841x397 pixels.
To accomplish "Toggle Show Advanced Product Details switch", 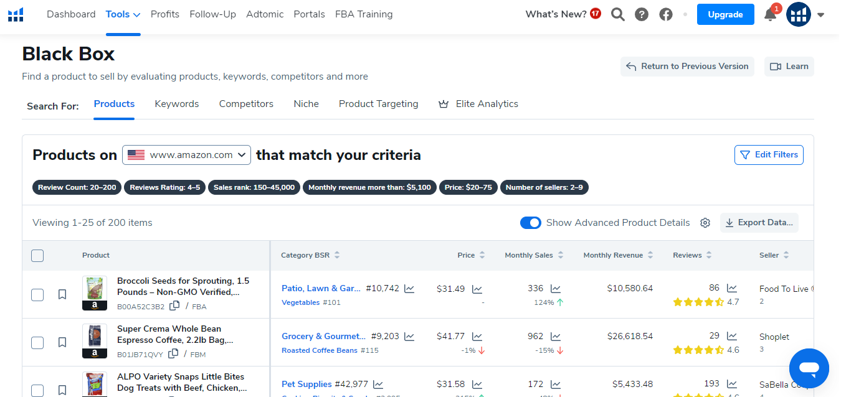I will [x=531, y=223].
